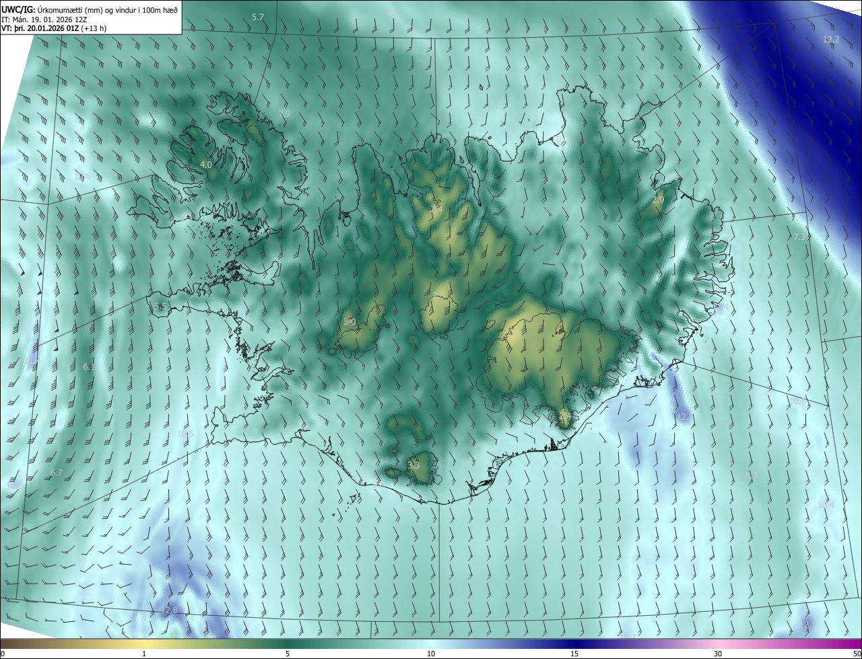Image resolution: width=862 pixels, height=659 pixels.
Task: Click the color scale tick label 30
Action: pyautogui.click(x=718, y=654)
